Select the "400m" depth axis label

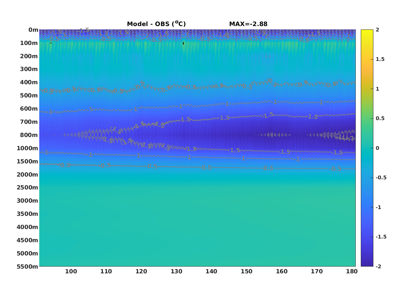[29, 82]
